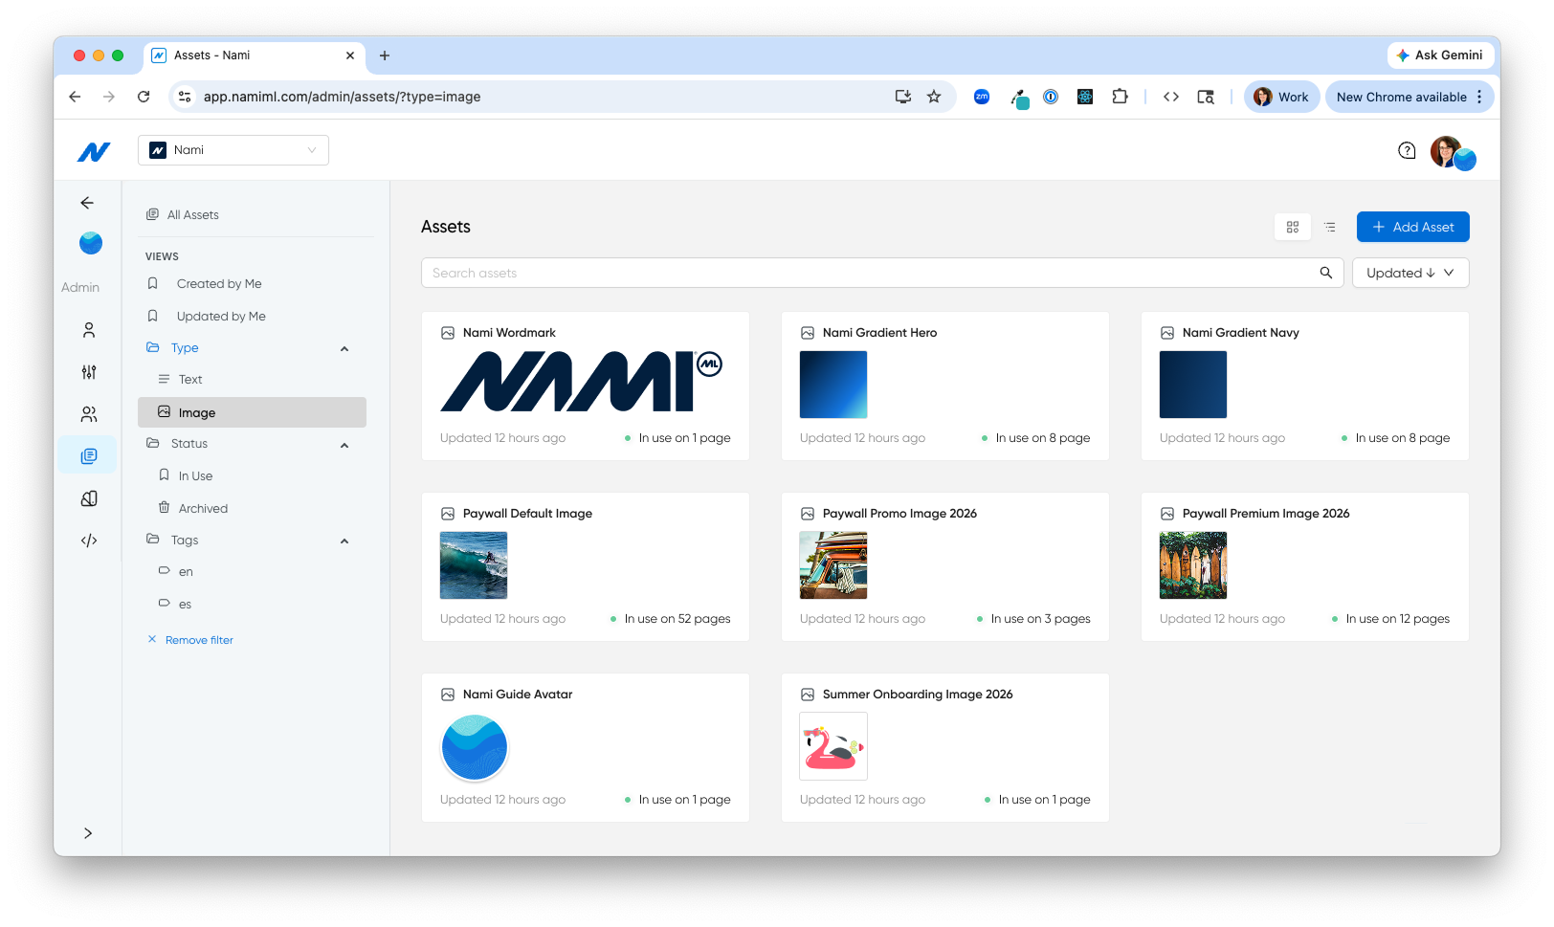Open Chrome extensions puzzle icon
This screenshot has height=927, width=1554.
1120,97
